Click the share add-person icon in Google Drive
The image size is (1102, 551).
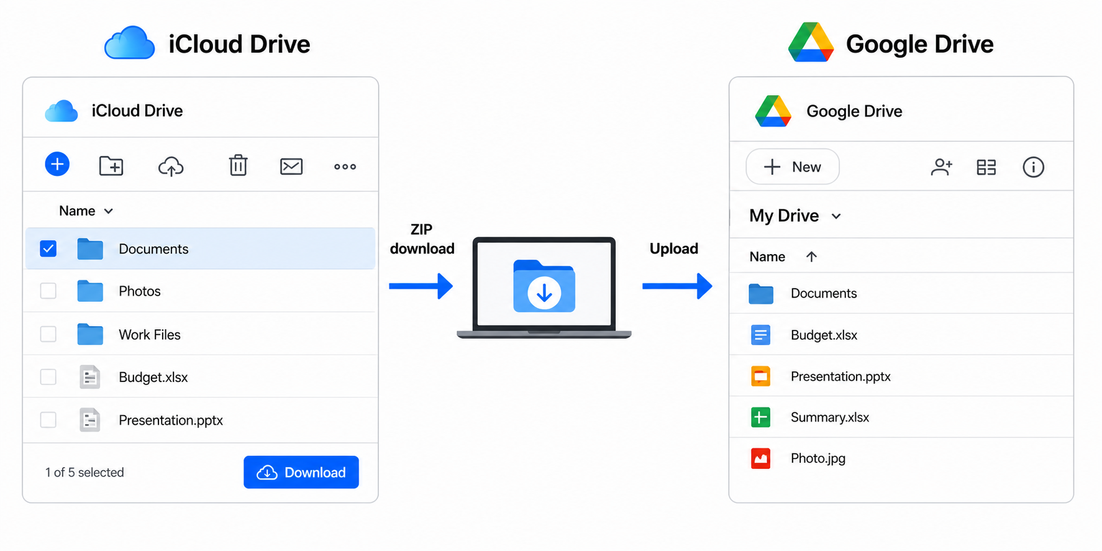(x=941, y=167)
